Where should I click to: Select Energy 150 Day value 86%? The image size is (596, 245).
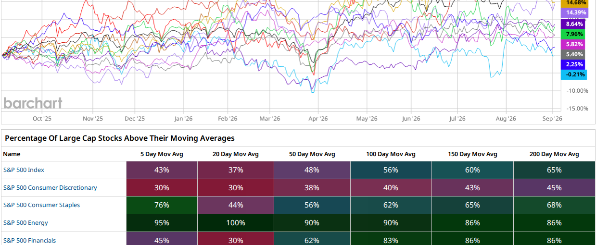click(x=472, y=223)
